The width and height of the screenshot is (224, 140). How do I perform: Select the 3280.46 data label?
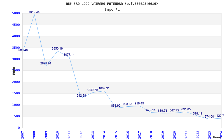click(x=22, y=50)
